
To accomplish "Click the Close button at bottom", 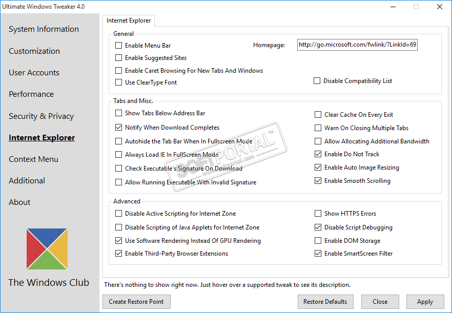I will point(380,302).
